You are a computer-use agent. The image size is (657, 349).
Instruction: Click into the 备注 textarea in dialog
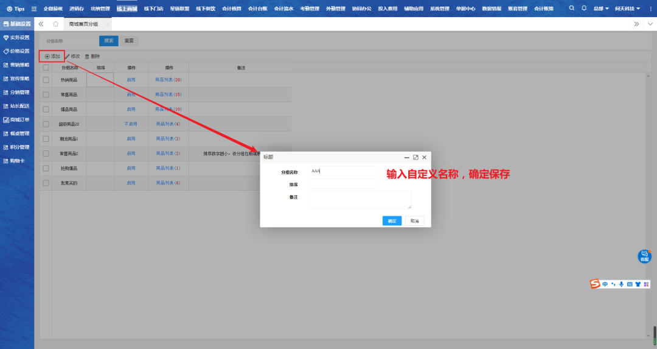(359, 199)
